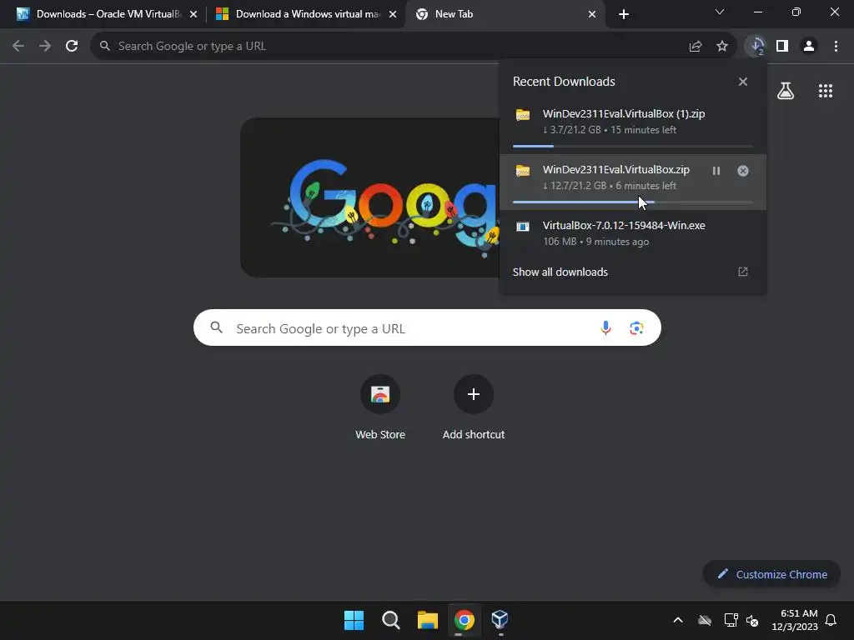Reload the current page

click(72, 47)
